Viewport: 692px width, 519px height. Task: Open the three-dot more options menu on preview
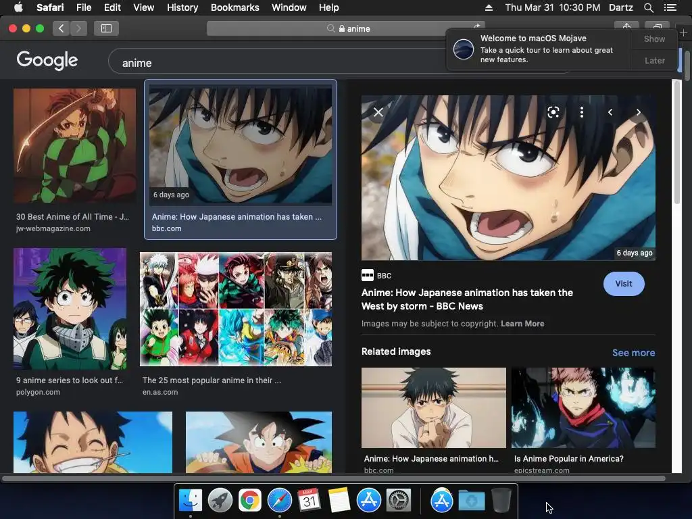tap(582, 112)
